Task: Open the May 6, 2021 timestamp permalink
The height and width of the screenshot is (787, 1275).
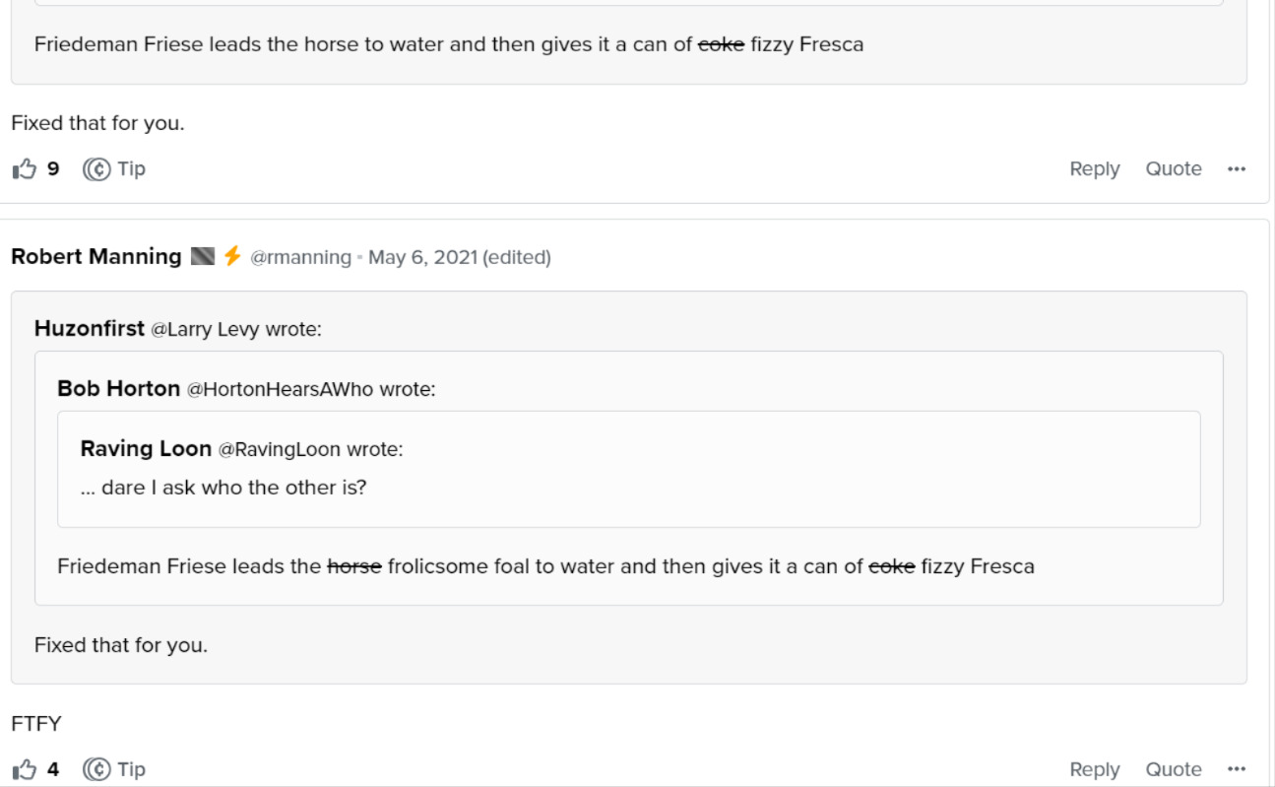Action: (x=422, y=257)
